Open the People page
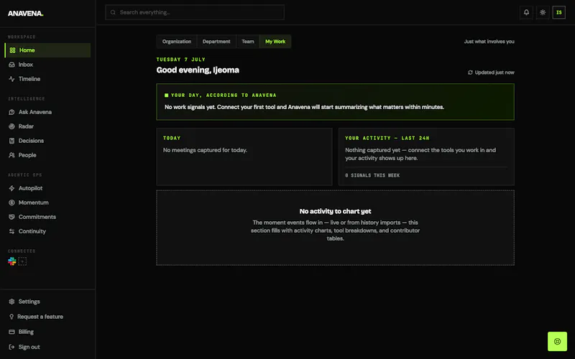 click(47, 155)
